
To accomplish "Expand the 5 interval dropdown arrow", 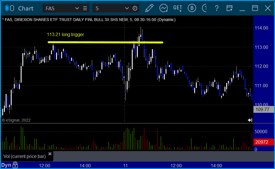I will click(x=127, y=8).
